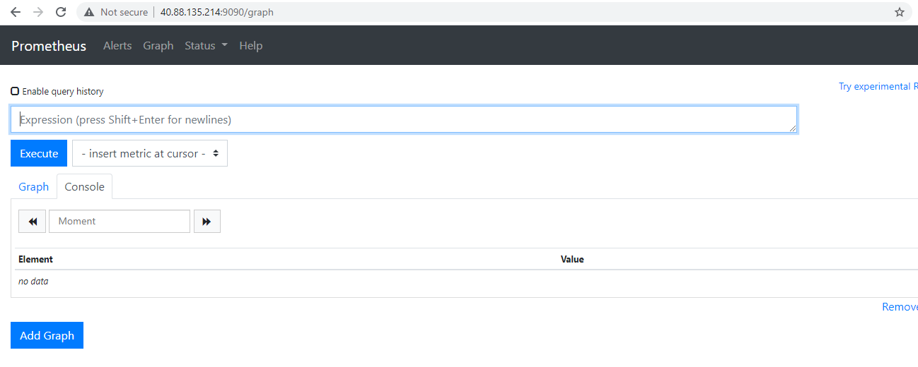Open the insert metric at cursor dropdown
Screen dimensions: 918x367
click(x=150, y=153)
